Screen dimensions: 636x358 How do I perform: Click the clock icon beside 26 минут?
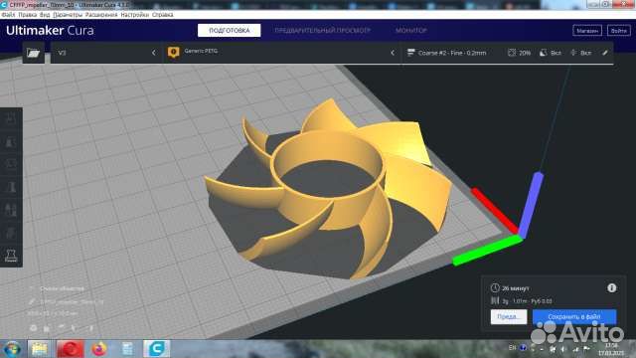[495, 287]
